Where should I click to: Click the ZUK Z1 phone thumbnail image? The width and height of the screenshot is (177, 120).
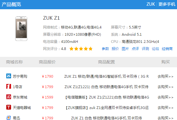coord(21,29)
